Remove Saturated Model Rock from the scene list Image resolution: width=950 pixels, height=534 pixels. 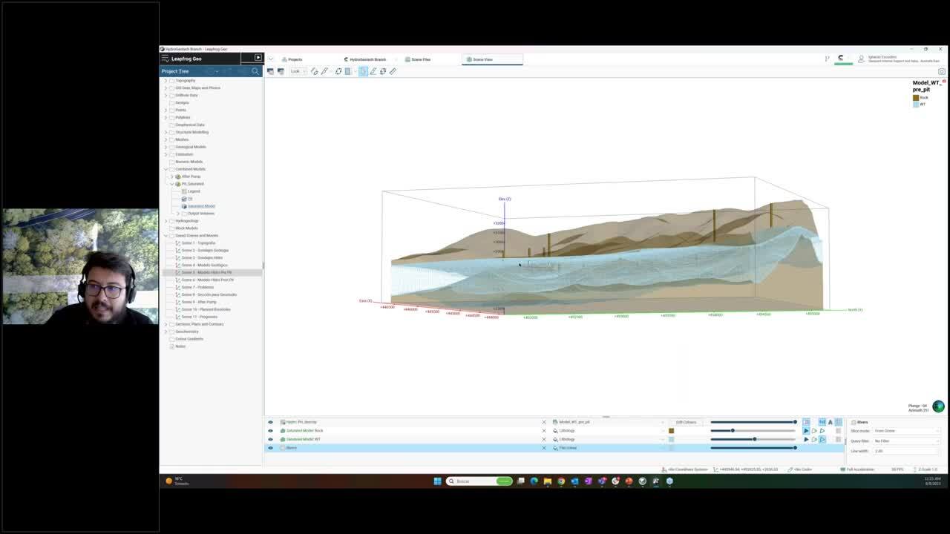click(543, 431)
